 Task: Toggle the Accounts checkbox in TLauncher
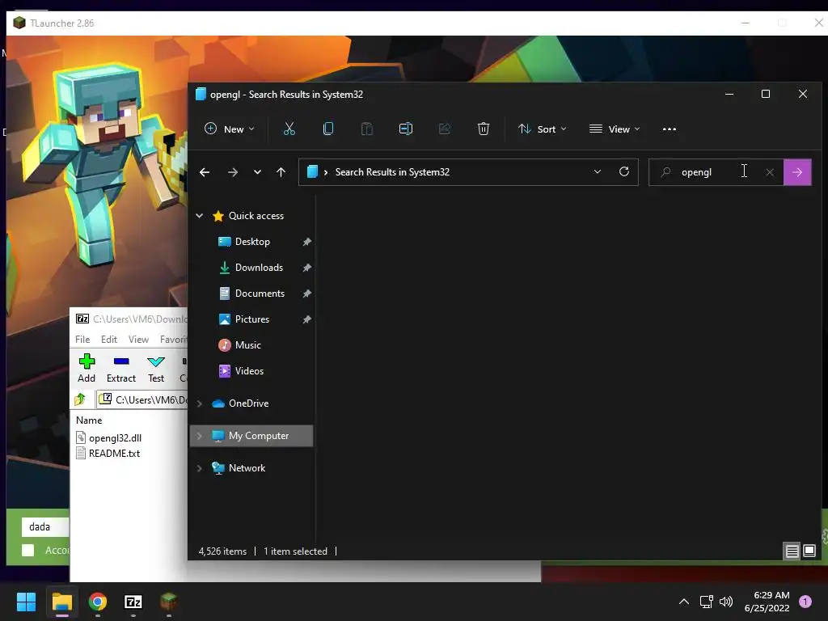(28, 550)
